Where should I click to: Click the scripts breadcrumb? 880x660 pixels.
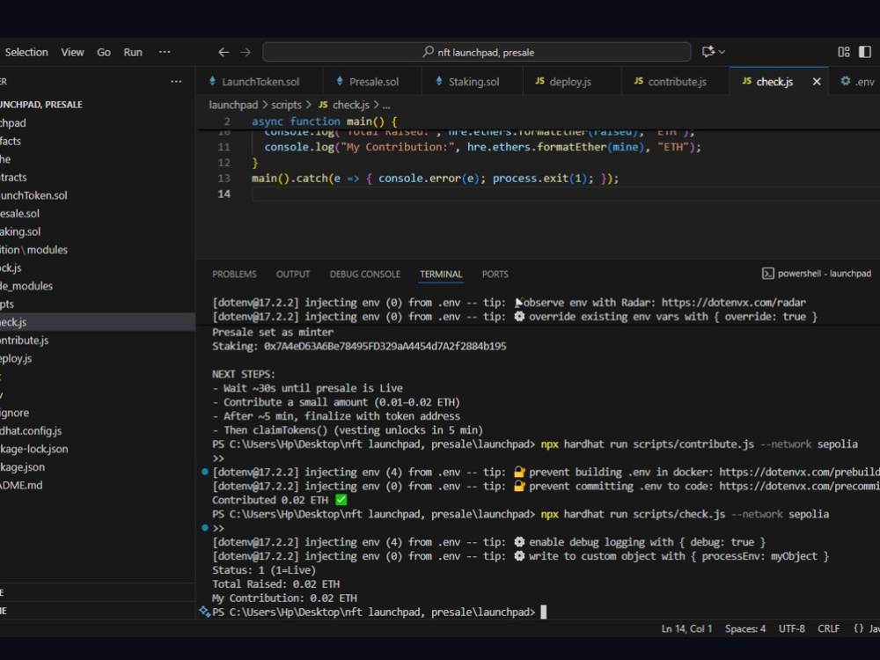(x=286, y=105)
